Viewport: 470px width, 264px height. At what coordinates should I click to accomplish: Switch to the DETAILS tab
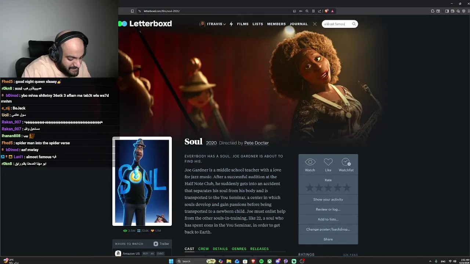[220, 249]
